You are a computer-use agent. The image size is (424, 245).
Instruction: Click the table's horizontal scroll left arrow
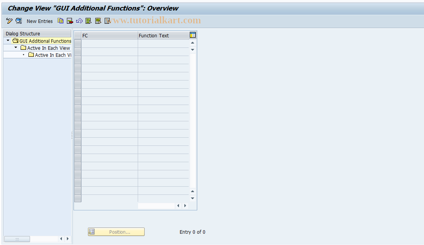point(178,205)
